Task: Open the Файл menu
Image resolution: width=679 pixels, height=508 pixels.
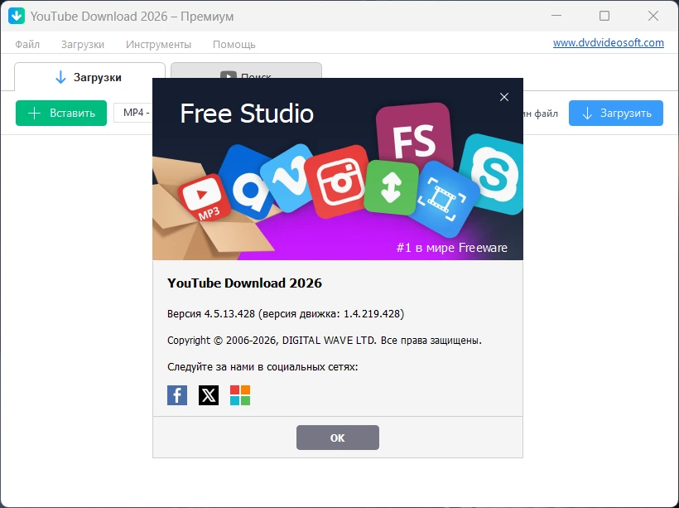Action: tap(27, 44)
